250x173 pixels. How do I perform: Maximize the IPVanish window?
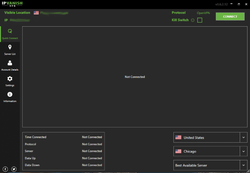[239, 4]
